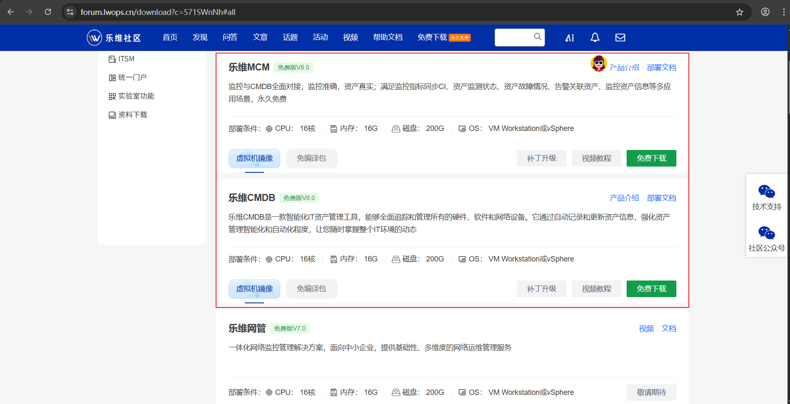Click the search magnifier icon
This screenshot has height=404, width=790.
537,36
